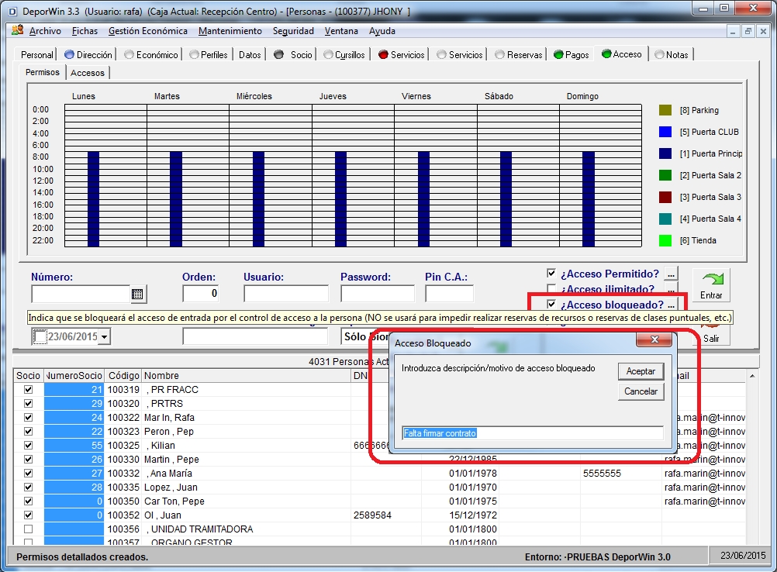Open the calendar icon next to Número field
The height and width of the screenshot is (572, 777).
(137, 295)
